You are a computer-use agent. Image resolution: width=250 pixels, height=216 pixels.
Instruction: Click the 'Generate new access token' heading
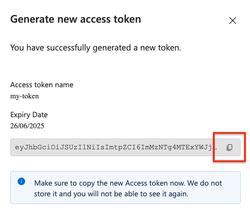(76, 20)
